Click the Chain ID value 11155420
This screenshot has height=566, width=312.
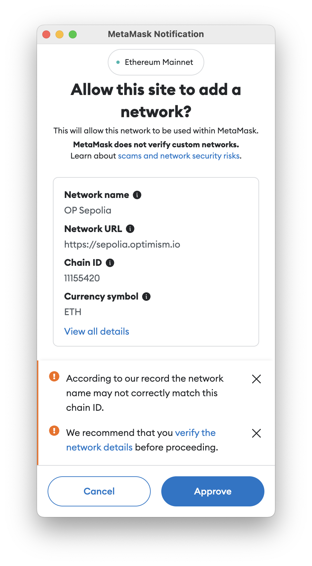pyautogui.click(x=82, y=278)
